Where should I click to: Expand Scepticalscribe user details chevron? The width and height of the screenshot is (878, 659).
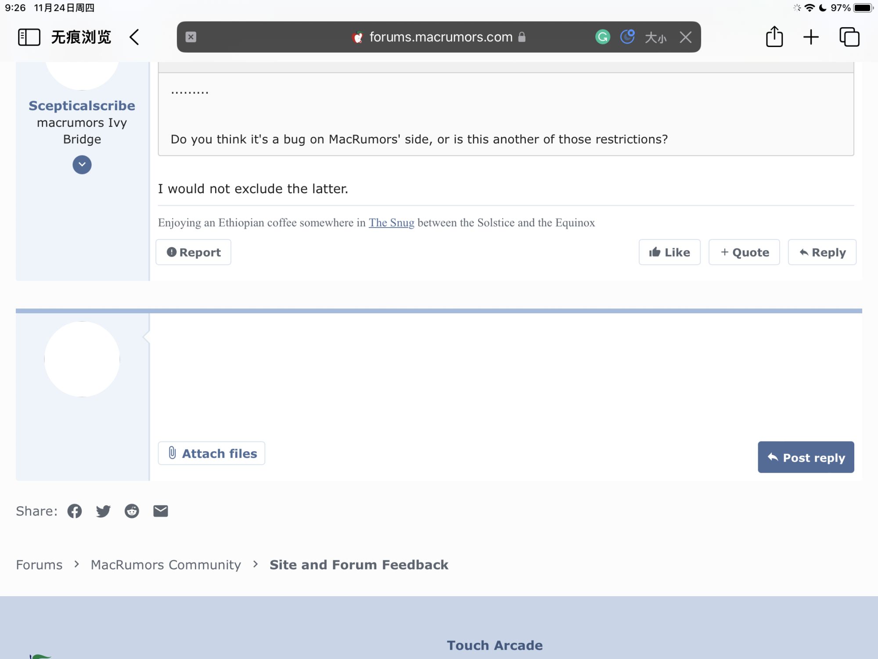pyautogui.click(x=82, y=165)
